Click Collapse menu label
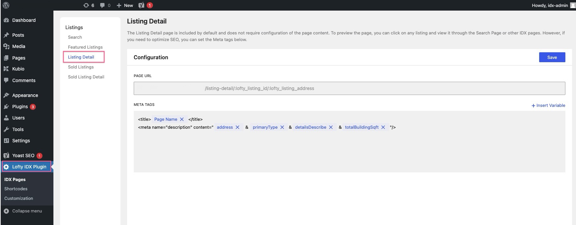 tap(27, 211)
